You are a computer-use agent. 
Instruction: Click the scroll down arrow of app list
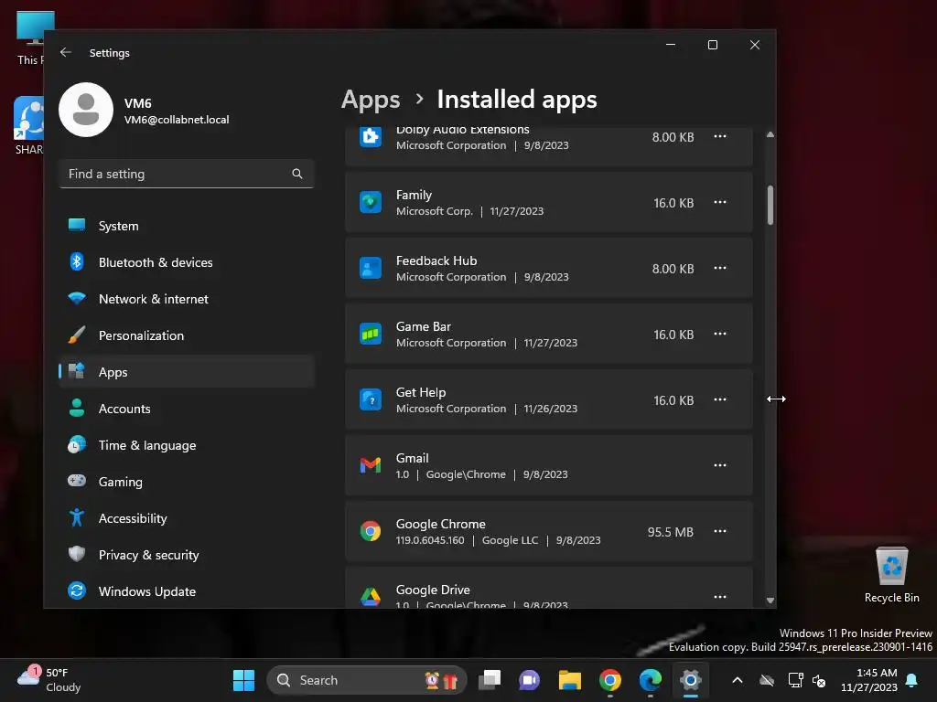point(770,601)
